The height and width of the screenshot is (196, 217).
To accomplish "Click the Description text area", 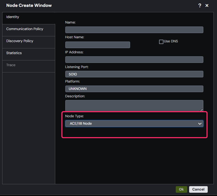I will (x=134, y=106).
